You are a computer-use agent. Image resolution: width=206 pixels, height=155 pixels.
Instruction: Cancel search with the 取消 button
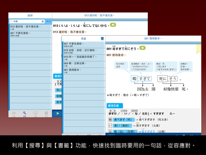[49, 21]
